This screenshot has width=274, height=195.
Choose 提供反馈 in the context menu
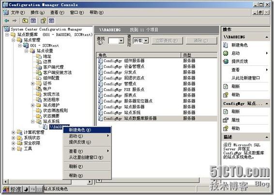[x=87, y=142]
